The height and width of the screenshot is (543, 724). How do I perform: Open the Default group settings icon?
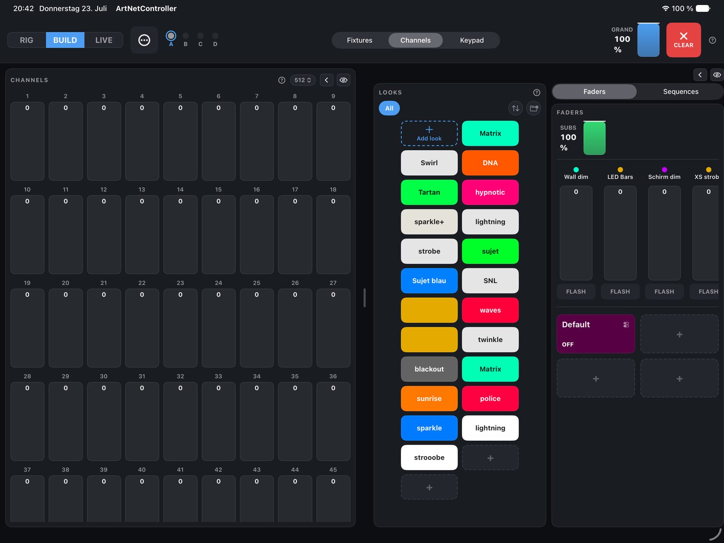[x=626, y=324]
